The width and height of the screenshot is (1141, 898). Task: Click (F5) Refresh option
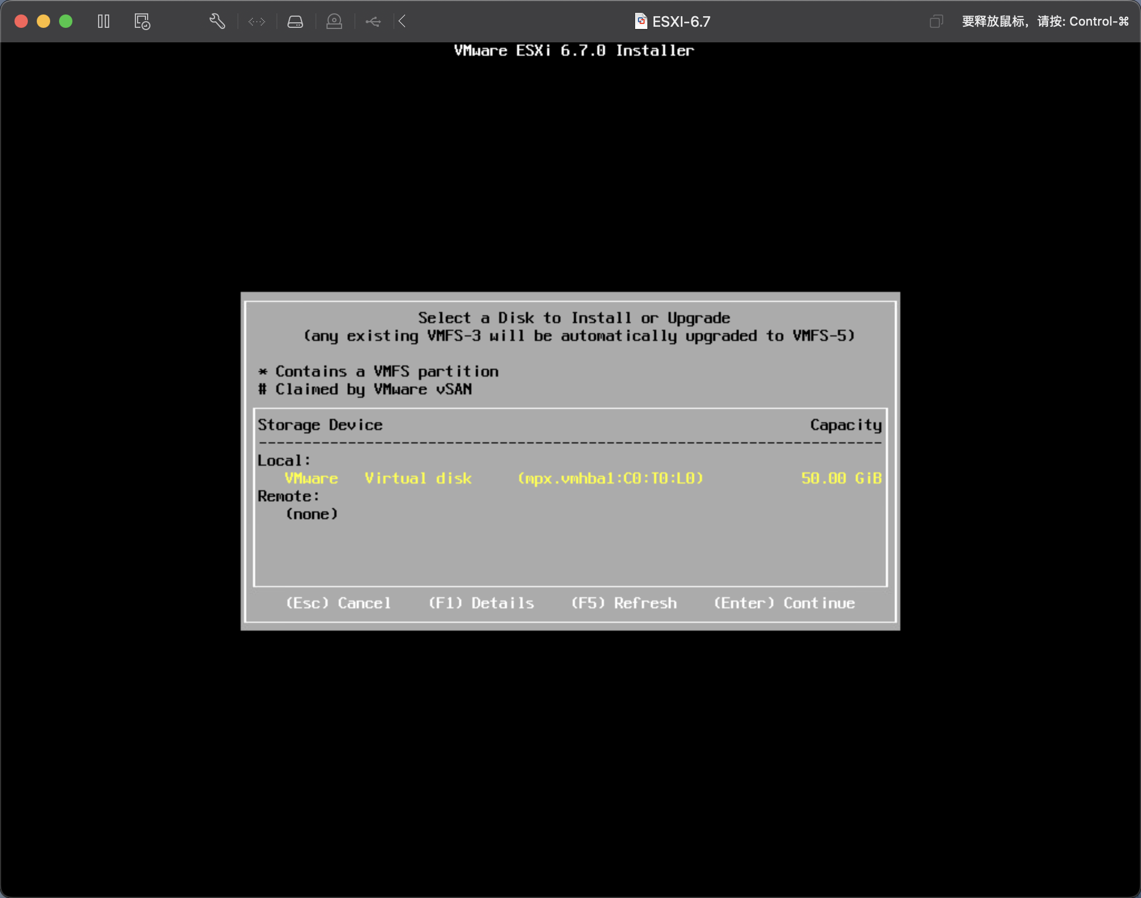tap(624, 603)
